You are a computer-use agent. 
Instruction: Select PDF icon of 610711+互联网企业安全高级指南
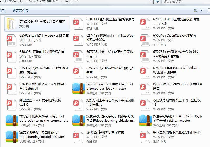coord(78,24)
